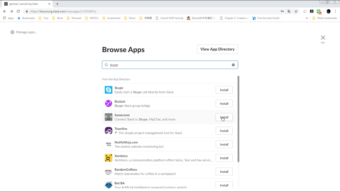Open Other bookmarks folder
The image size is (340, 192).
tap(325, 18)
